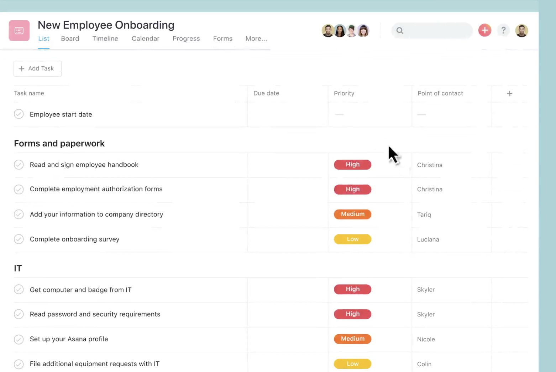Screen dimensions: 556x372
Task: Open High priority for 'Complete employment authorization forms'
Action: (352, 189)
